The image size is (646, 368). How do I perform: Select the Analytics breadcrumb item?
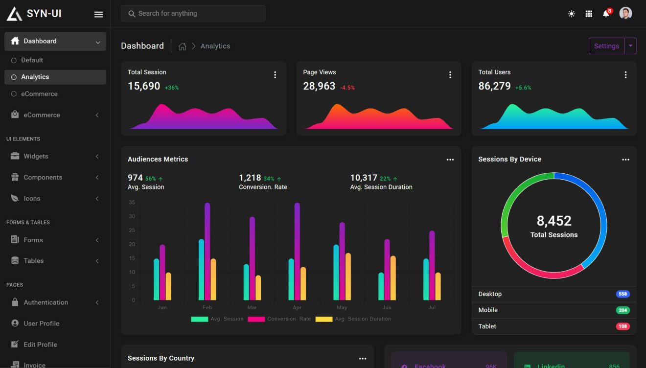215,46
